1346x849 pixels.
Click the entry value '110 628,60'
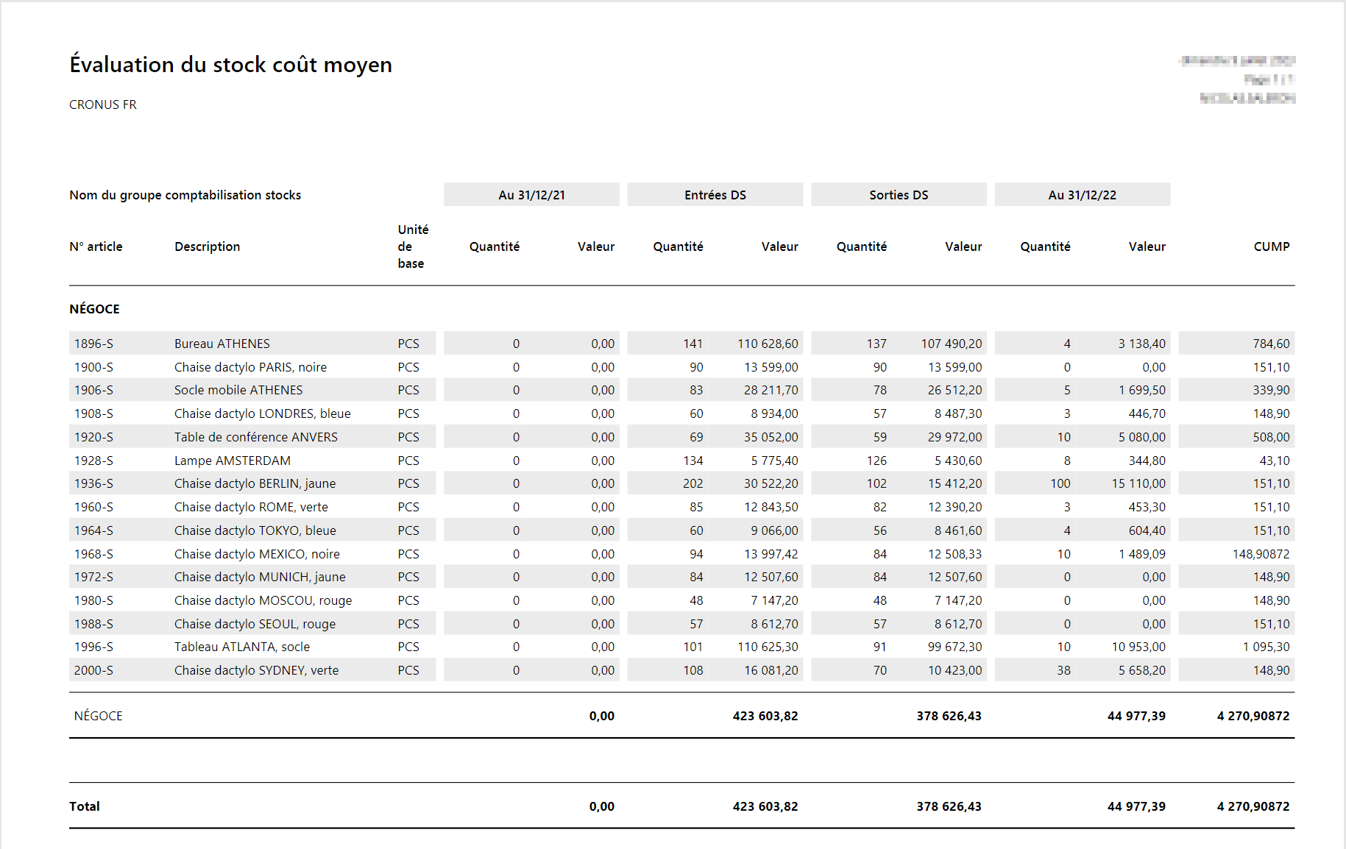768,344
